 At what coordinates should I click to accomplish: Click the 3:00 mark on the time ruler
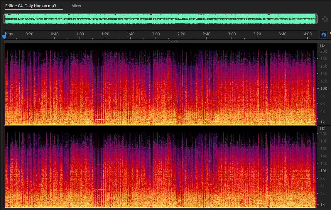coord(232,34)
